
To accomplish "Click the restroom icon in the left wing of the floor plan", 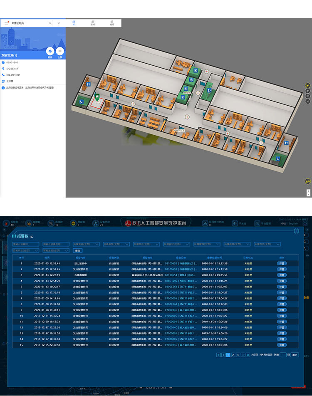I will coord(89,84).
